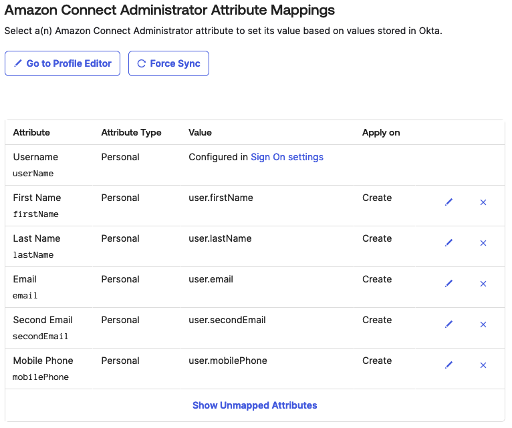Click the Attribute column header
Image resolution: width=512 pixels, height=428 pixels.
click(x=31, y=132)
